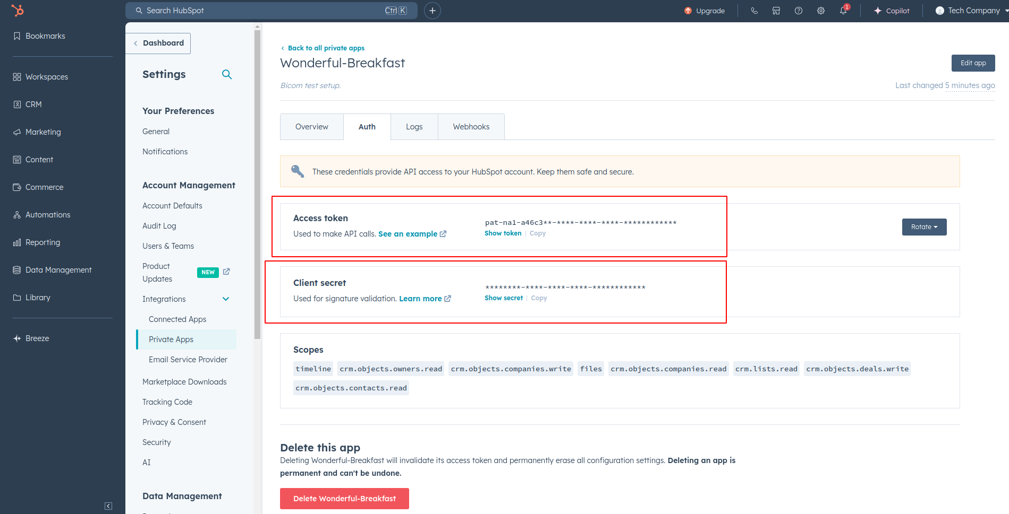Open AI settings

(147, 463)
